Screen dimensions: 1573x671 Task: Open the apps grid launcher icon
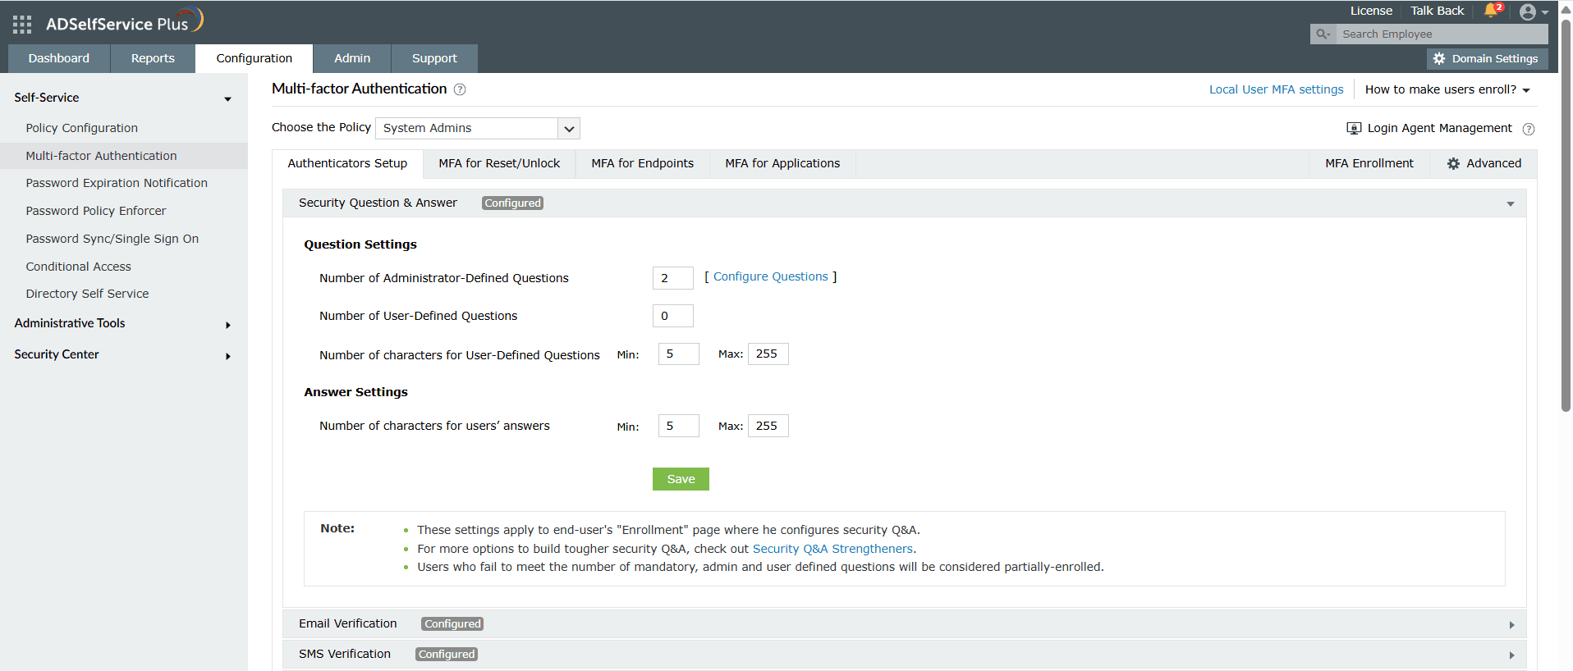click(x=22, y=25)
